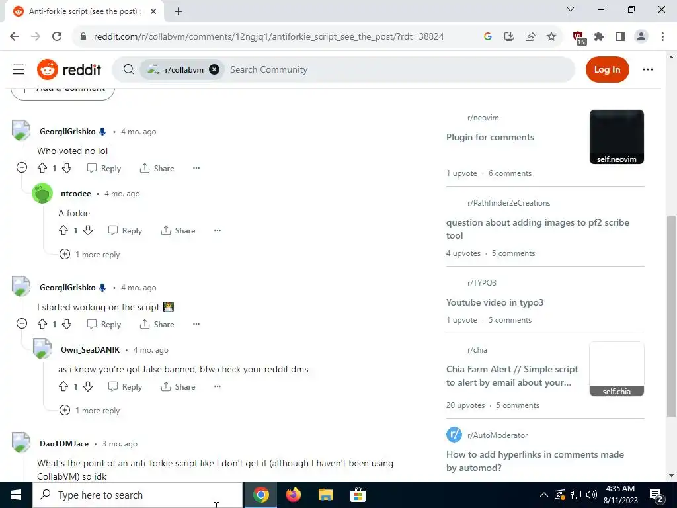Open the Chrome profile avatar
677x508 pixels.
click(641, 36)
